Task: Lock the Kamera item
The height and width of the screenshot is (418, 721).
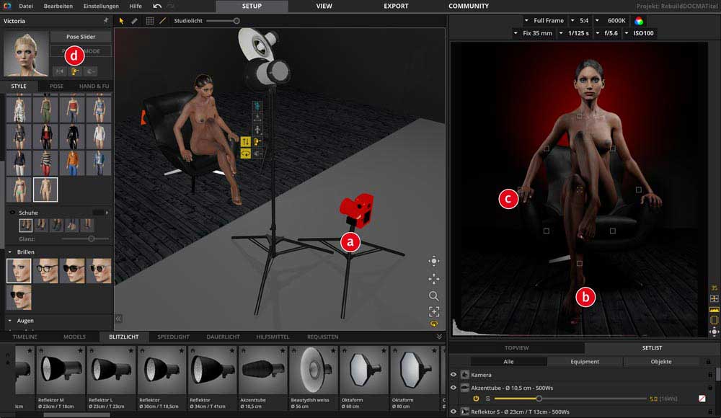Action: click(710, 375)
